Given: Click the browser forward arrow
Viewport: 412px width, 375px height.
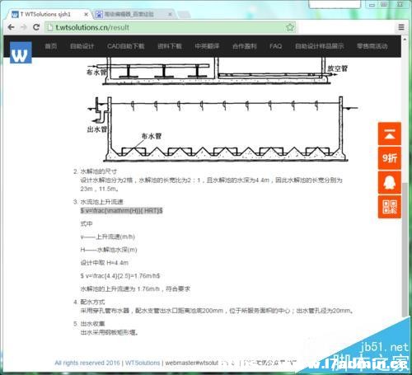Looking at the screenshot, I should click(x=24, y=27).
